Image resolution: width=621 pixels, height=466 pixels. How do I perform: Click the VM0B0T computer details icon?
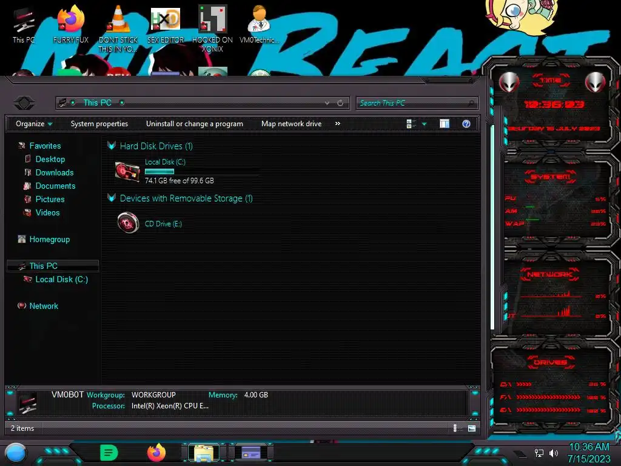click(x=28, y=403)
